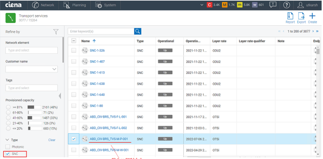Collapse the Refine by side panel arrow
Image resolution: width=323 pixels, height=159 pixels.
click(x=60, y=96)
